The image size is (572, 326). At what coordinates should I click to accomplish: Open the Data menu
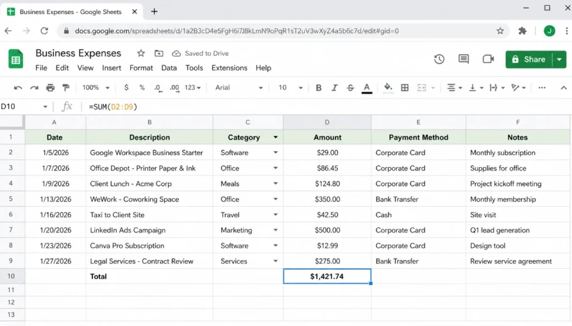[169, 68]
